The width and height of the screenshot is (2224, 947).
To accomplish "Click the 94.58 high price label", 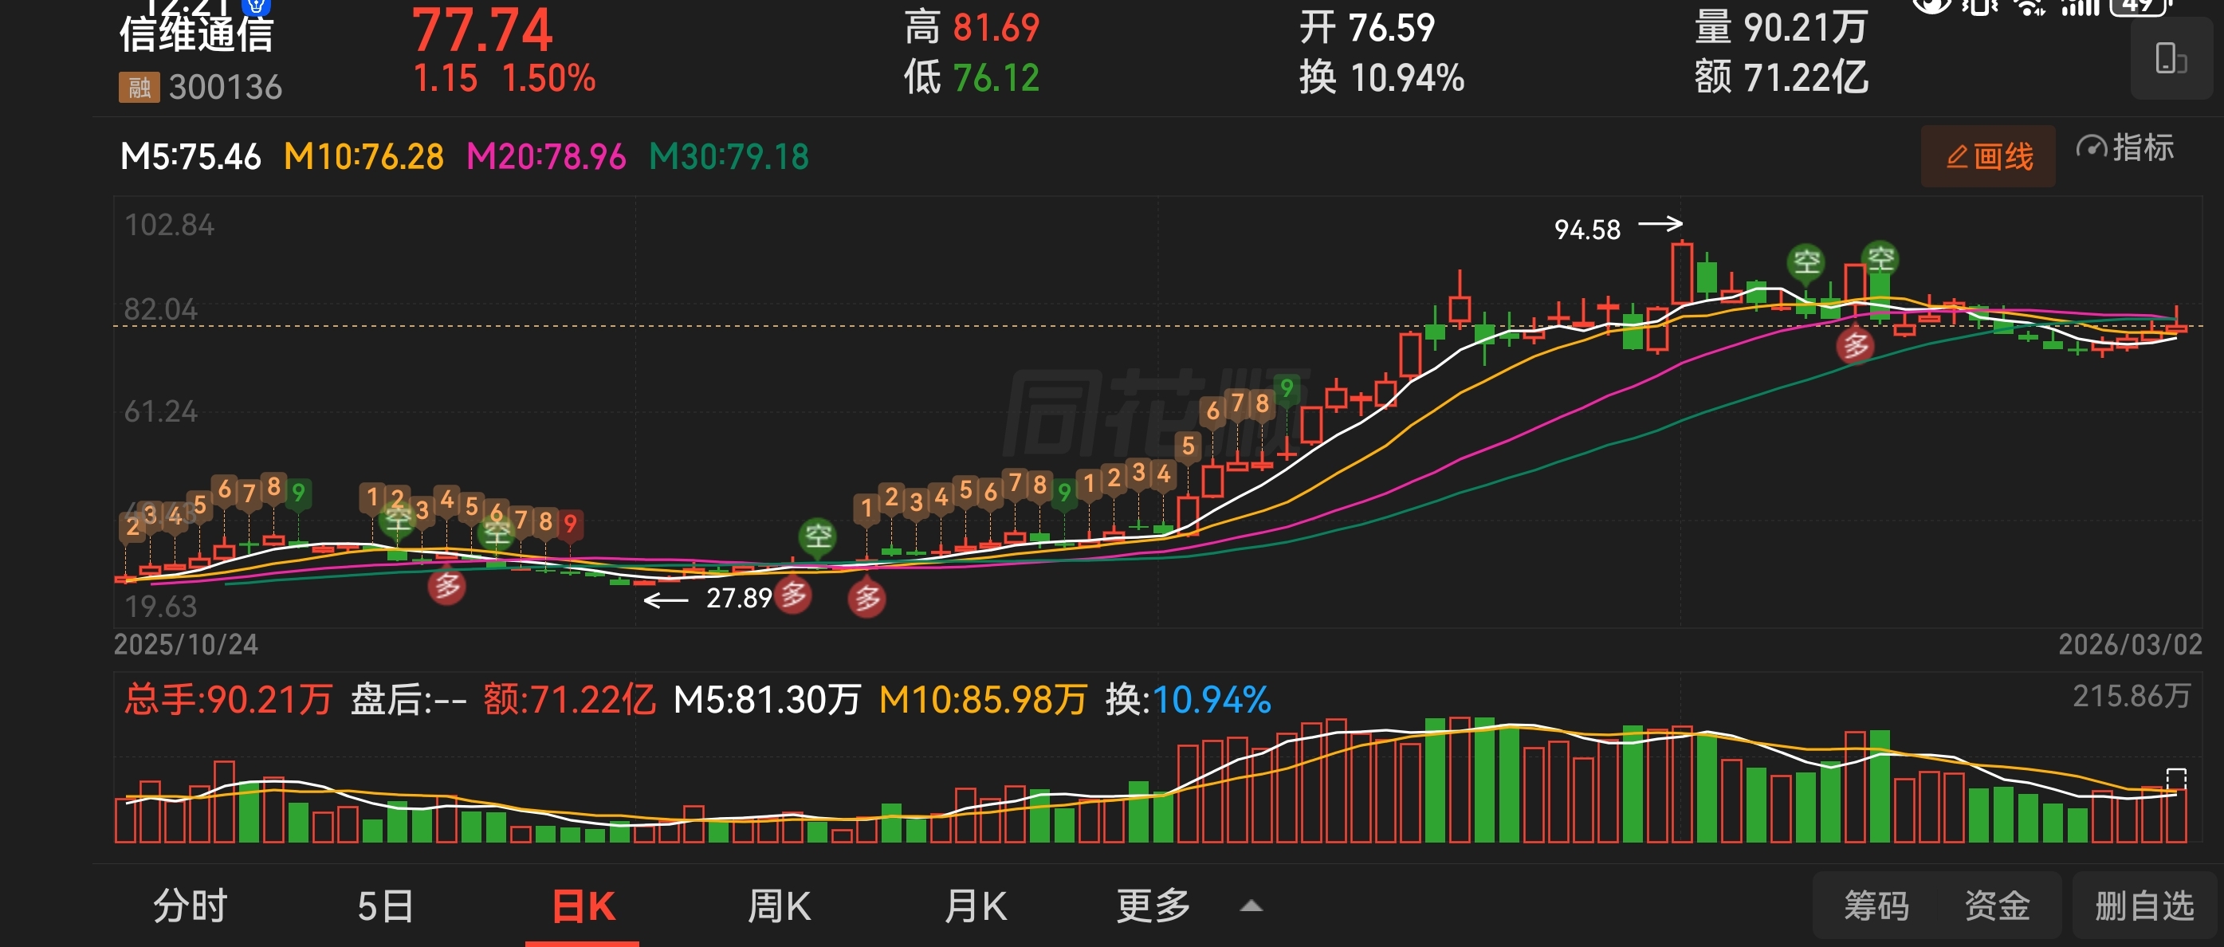I will tap(1587, 230).
